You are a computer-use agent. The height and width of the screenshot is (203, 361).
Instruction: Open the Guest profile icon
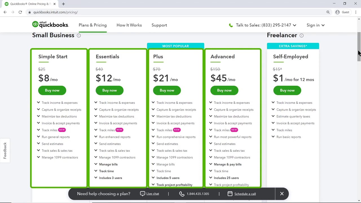click(338, 12)
